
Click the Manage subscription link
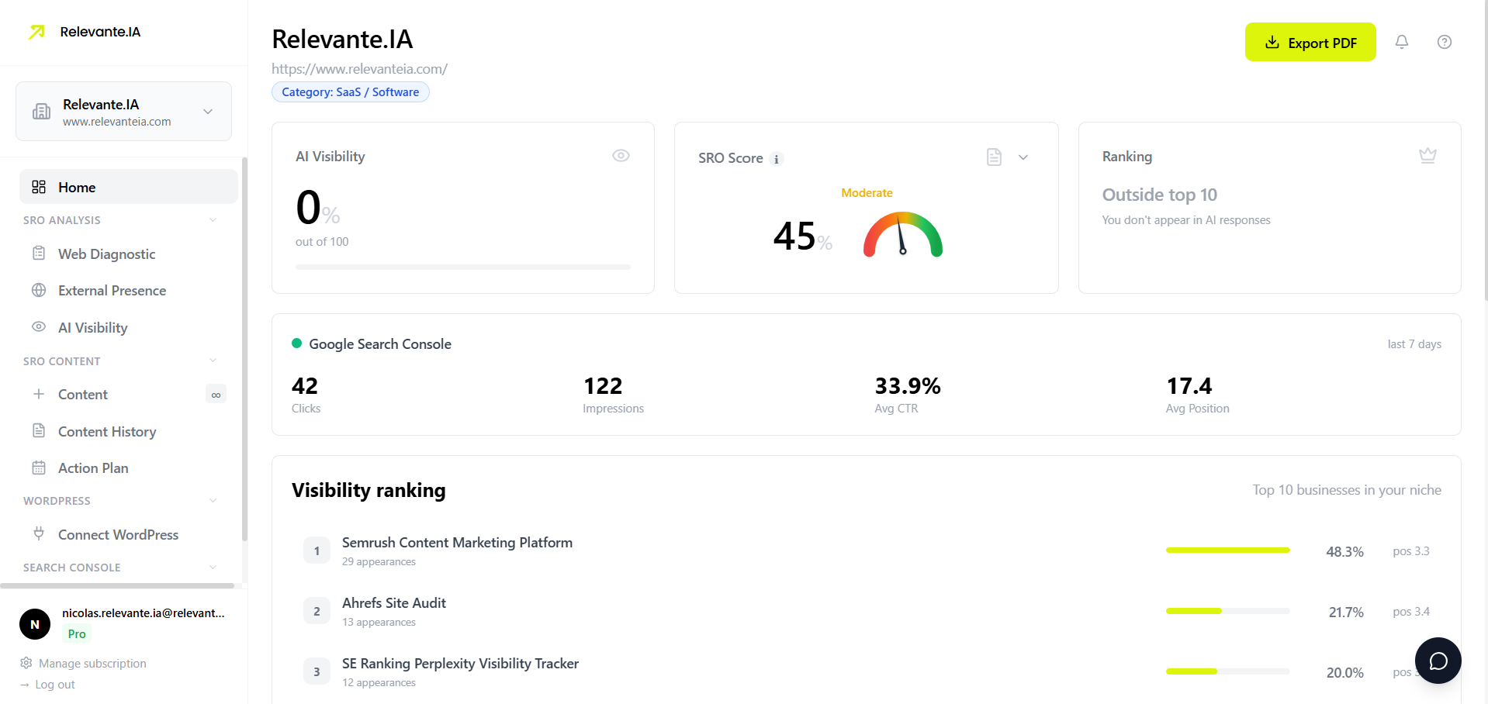[92, 664]
